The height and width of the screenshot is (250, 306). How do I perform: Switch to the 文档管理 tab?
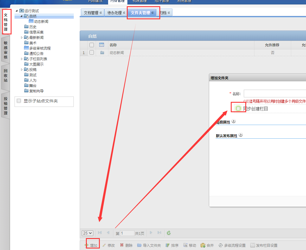coord(93,13)
